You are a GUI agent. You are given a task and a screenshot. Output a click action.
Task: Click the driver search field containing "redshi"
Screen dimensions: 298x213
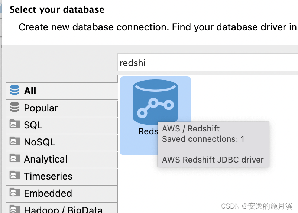tap(208, 63)
